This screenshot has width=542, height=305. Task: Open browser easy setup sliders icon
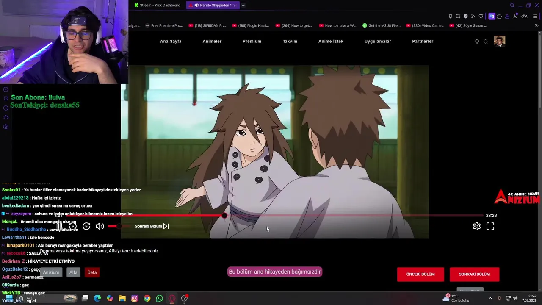point(535,16)
